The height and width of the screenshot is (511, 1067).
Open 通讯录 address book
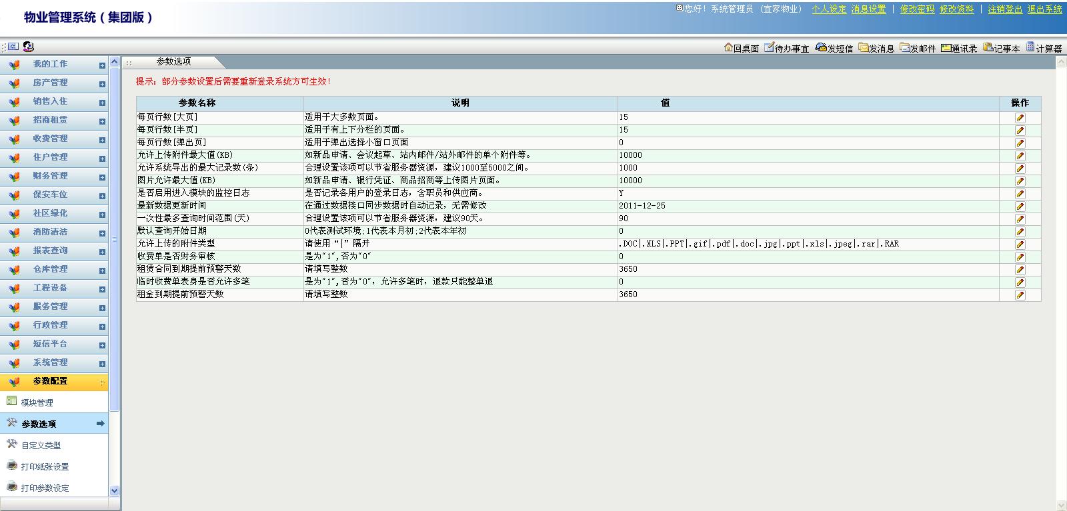959,48
